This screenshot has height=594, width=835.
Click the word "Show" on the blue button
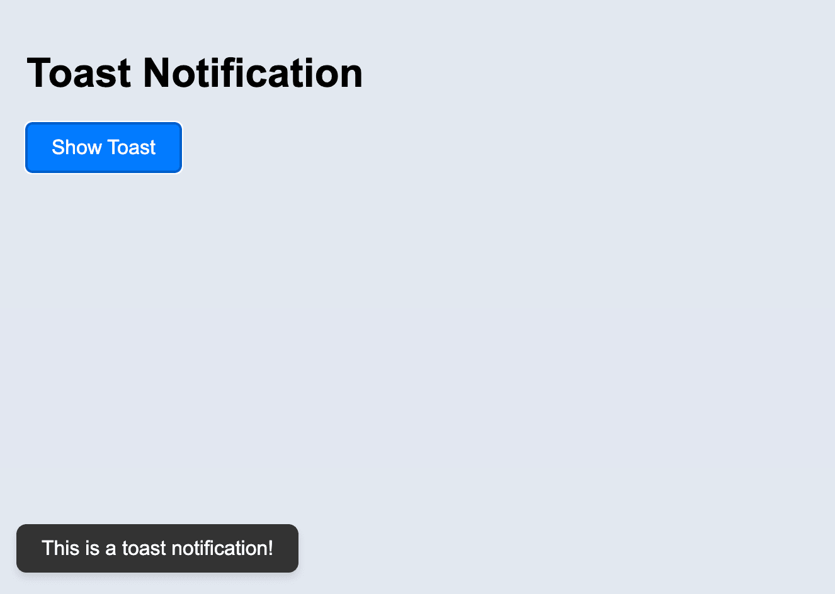coord(76,147)
